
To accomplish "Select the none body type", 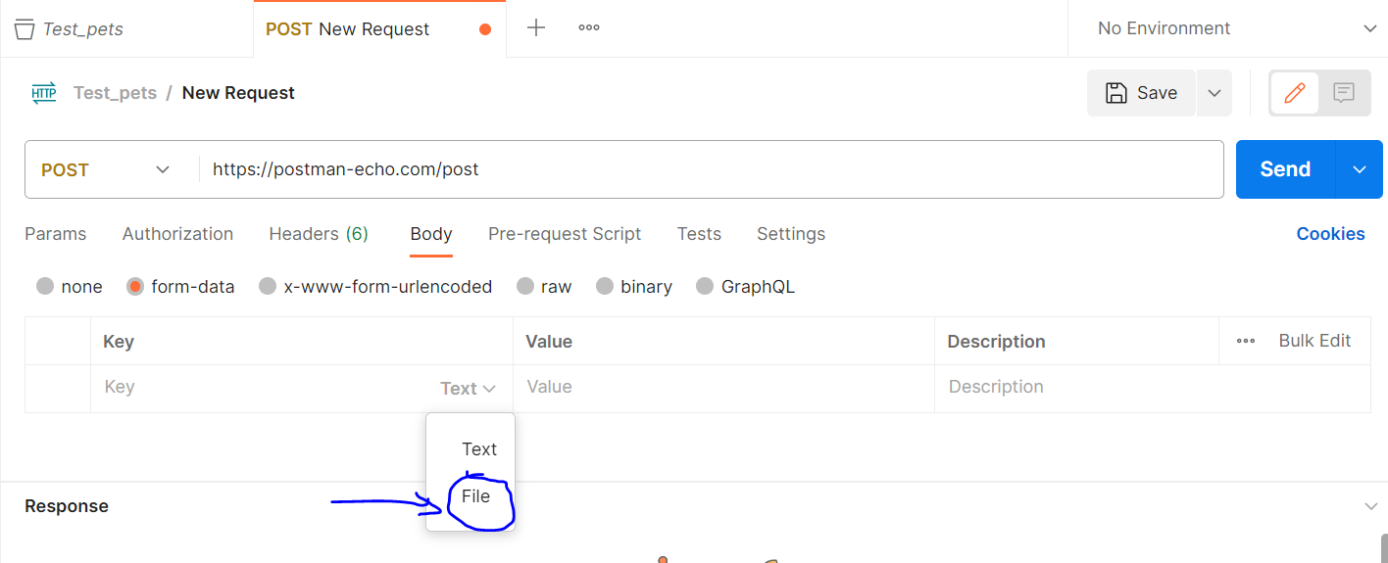I will coord(45,287).
